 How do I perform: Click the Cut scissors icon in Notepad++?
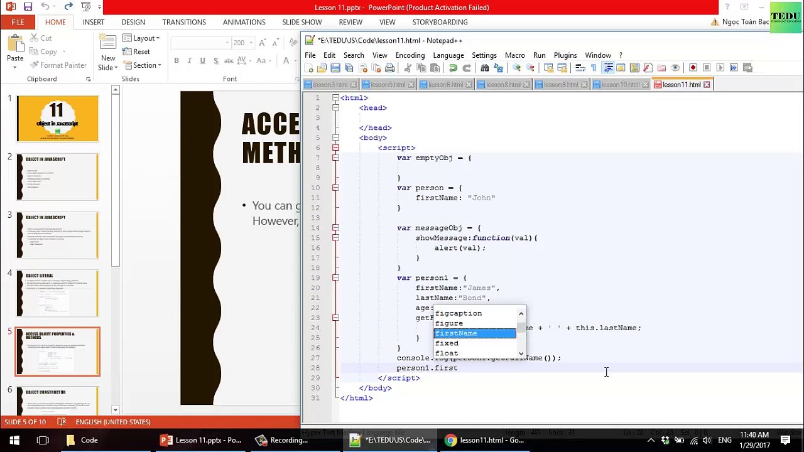click(408, 68)
